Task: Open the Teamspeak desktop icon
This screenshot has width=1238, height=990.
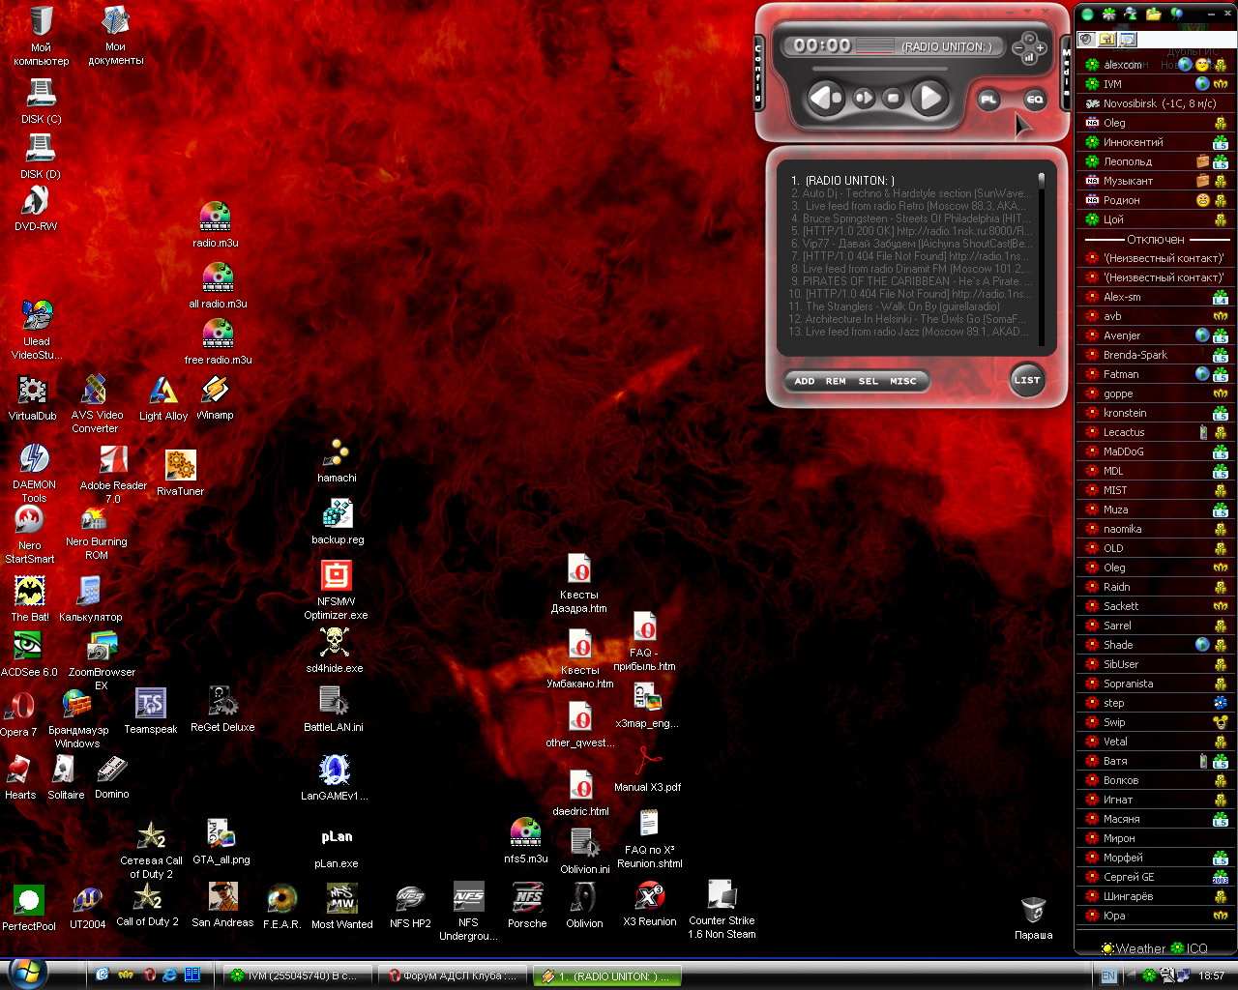Action: coord(150,710)
